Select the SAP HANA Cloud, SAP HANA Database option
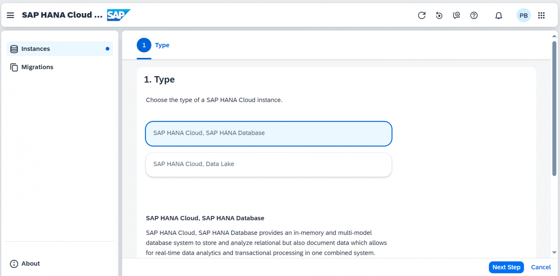This screenshot has width=560, height=276. click(x=269, y=134)
